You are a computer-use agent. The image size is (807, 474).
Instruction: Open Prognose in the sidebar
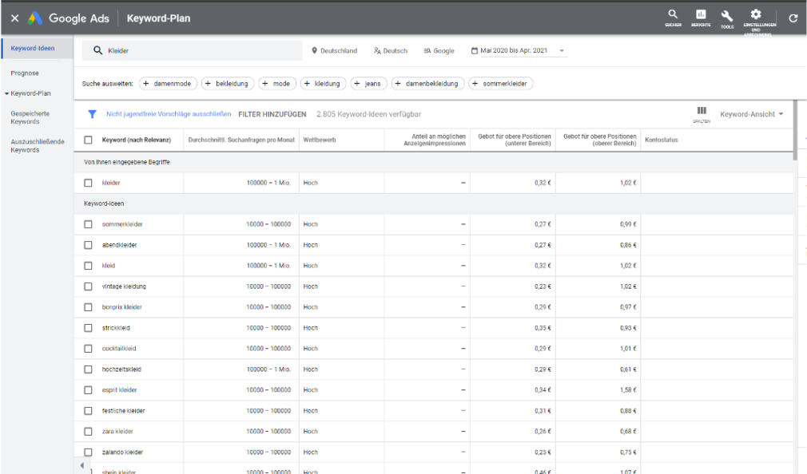point(25,73)
